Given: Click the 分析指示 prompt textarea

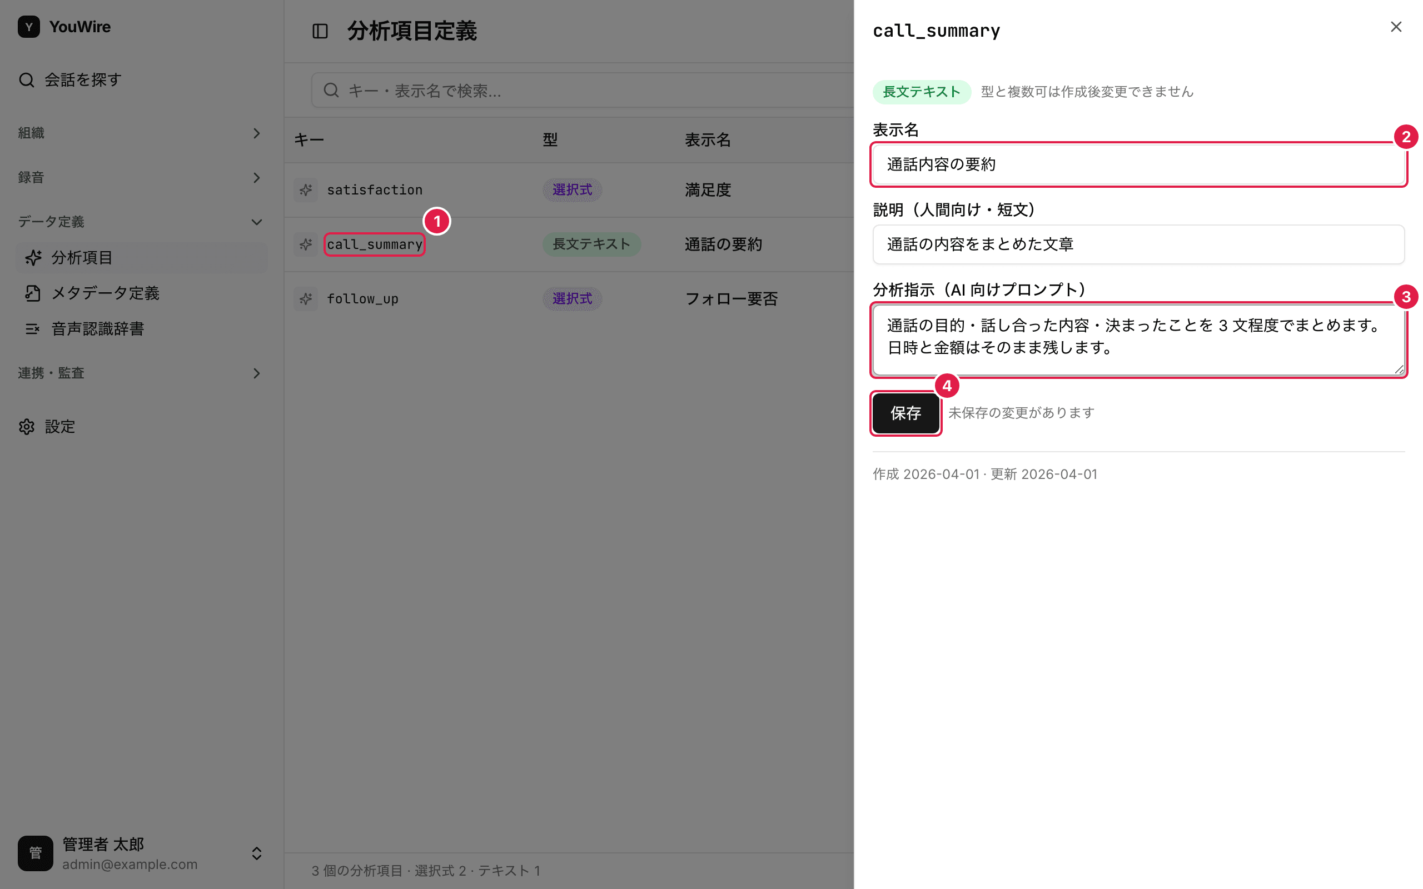Looking at the screenshot, I should pos(1138,340).
